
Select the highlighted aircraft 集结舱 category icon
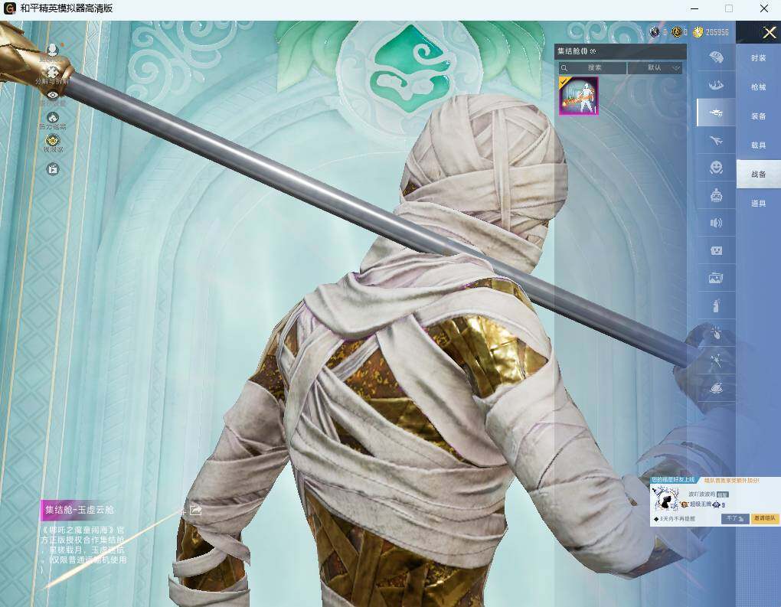pyautogui.click(x=716, y=113)
